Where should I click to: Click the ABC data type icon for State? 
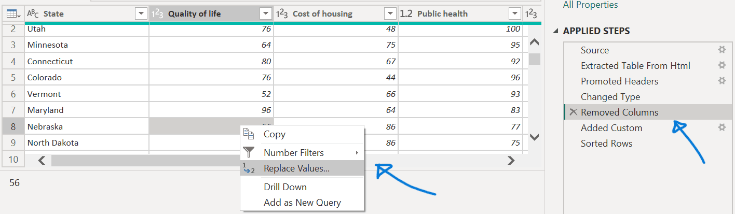point(33,14)
